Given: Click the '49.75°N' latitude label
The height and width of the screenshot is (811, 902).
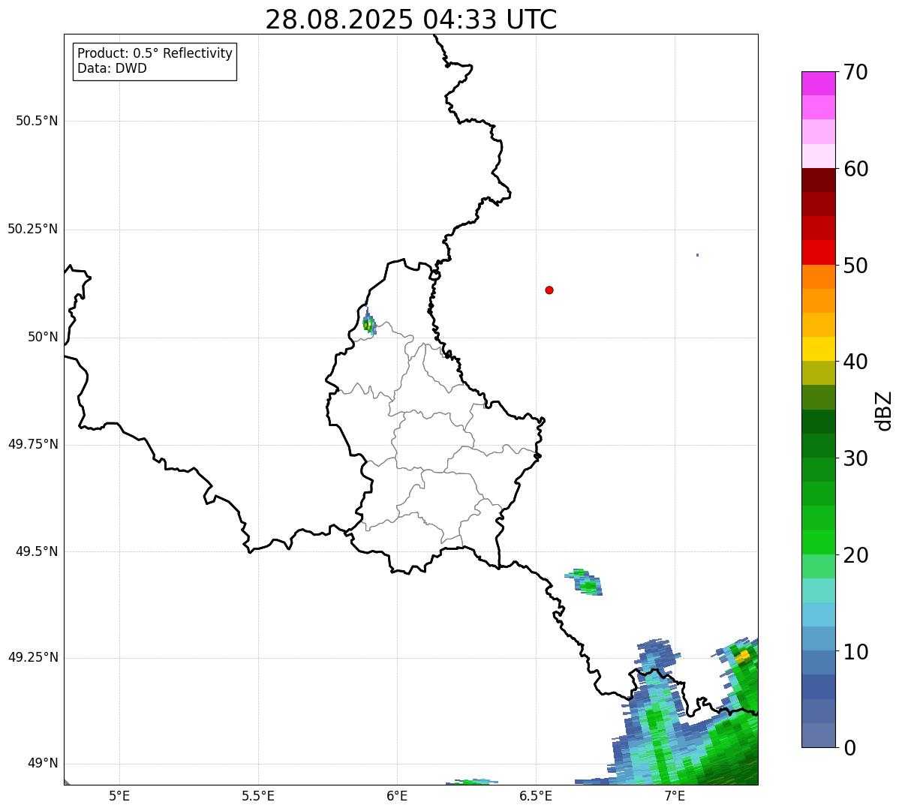Looking at the screenshot, I should [32, 444].
